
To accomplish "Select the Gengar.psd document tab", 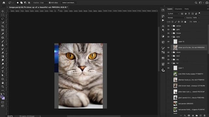I will [39, 7].
